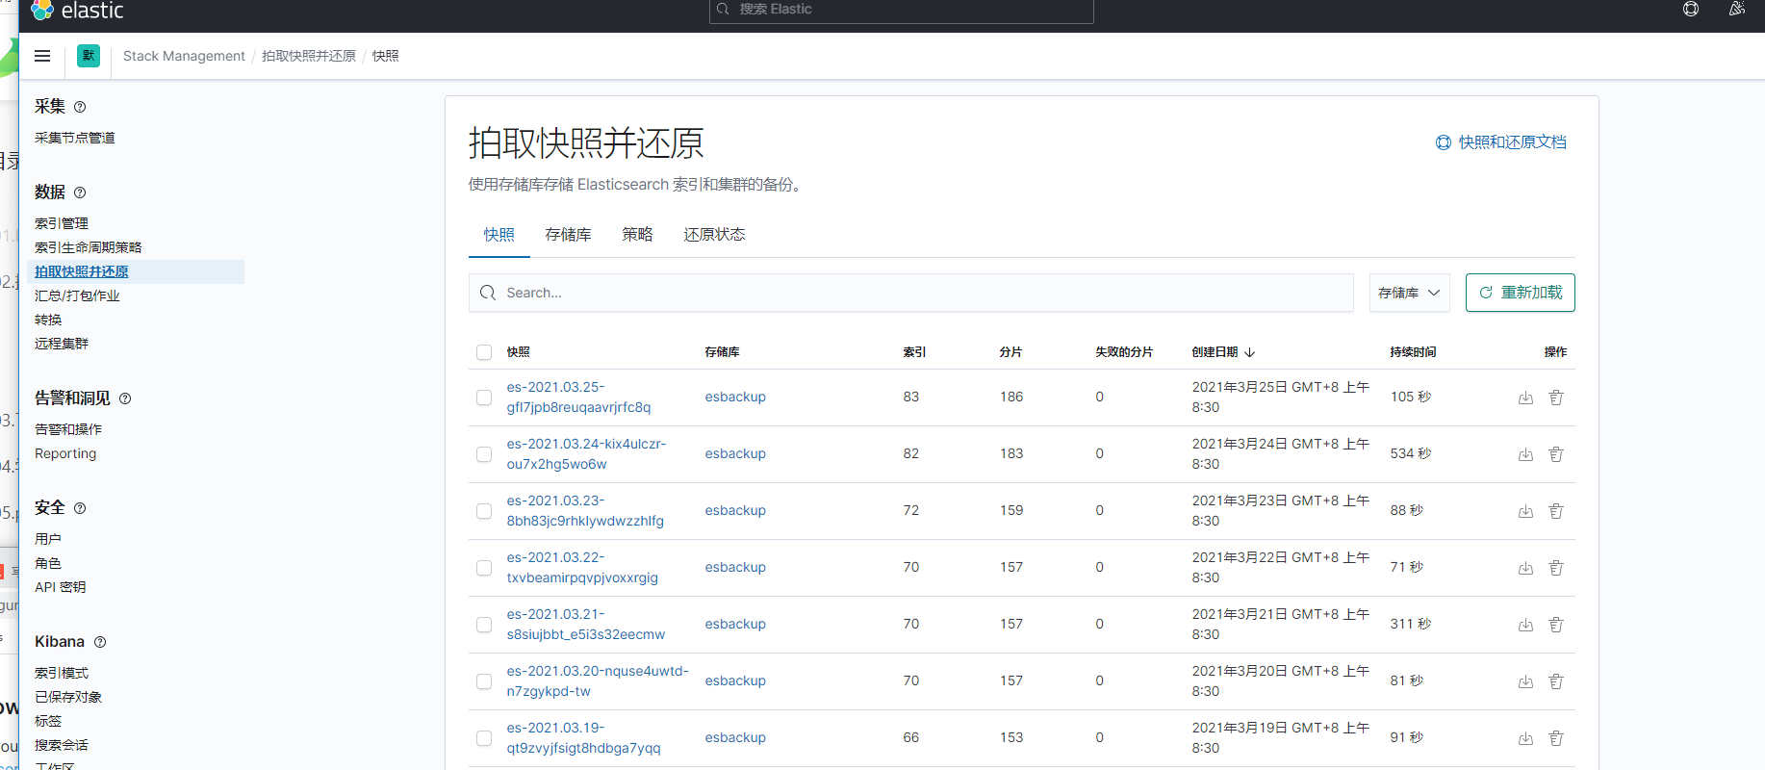
Task: Delete snapshot es-2021.03.19
Action: tap(1556, 738)
